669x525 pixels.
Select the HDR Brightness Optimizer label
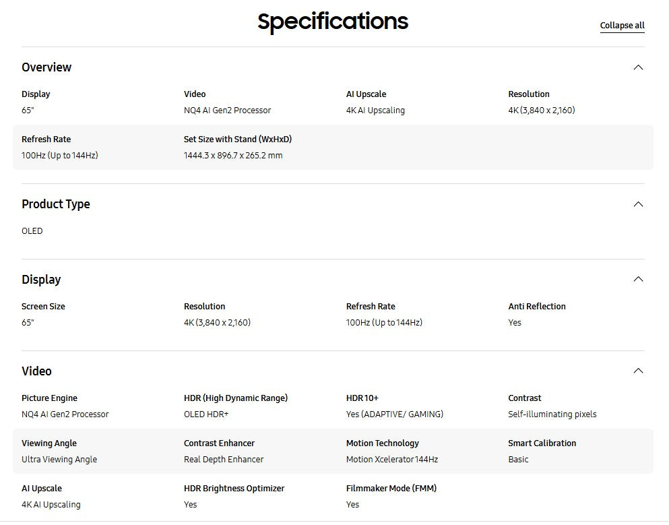pyautogui.click(x=234, y=489)
